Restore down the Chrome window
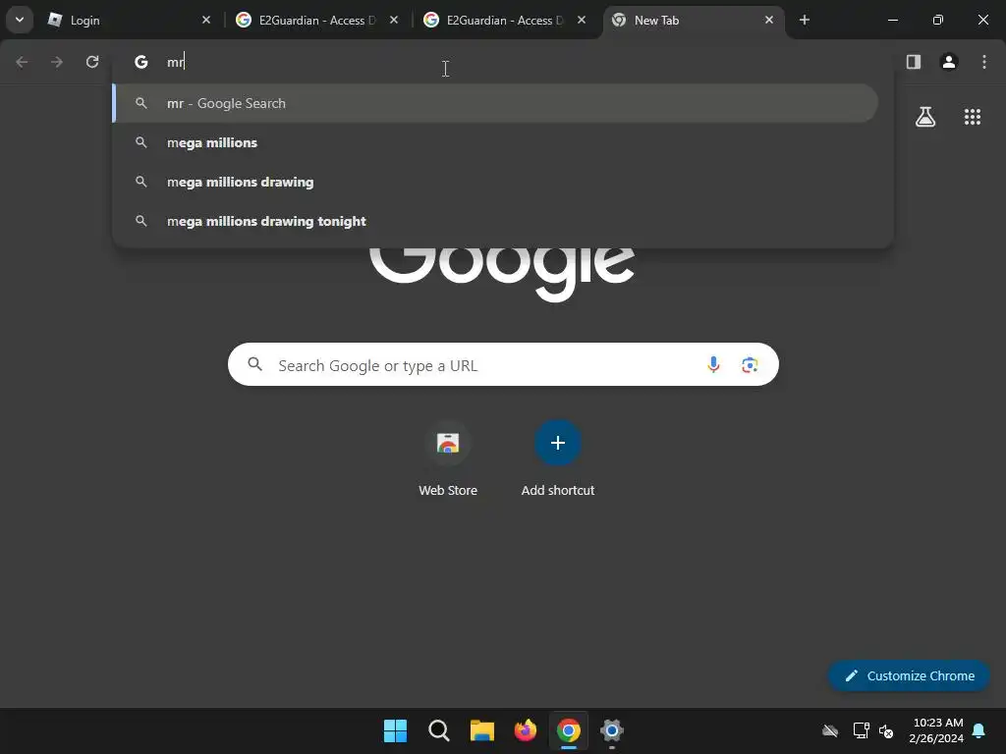1006x754 pixels. [x=938, y=21]
